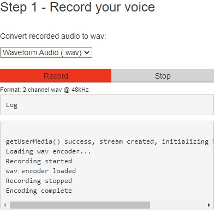This screenshot has width=215, height=213.
Task: Click the 'Recording started' log entry
Action: click(x=39, y=161)
